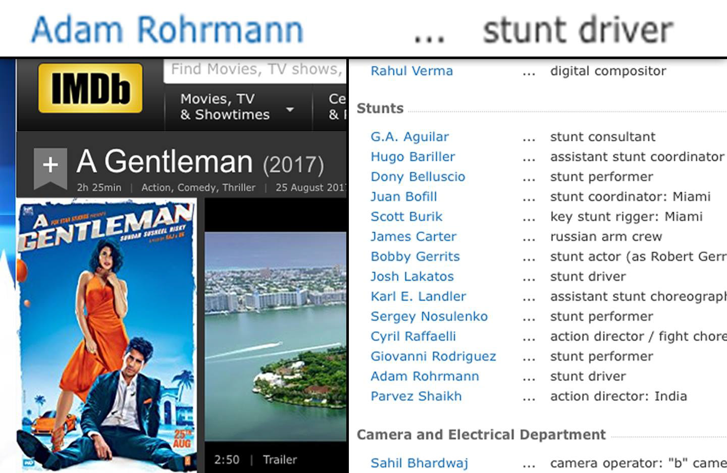Open Sahil Bhardwaj's profile
The height and width of the screenshot is (473, 727).
[419, 463]
